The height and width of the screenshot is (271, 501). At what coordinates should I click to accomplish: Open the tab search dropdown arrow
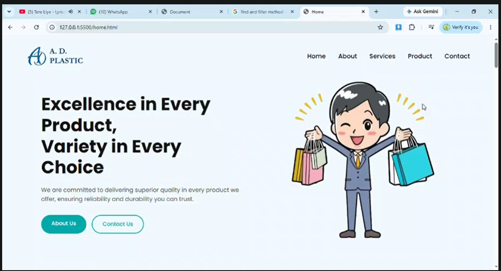(x=9, y=12)
